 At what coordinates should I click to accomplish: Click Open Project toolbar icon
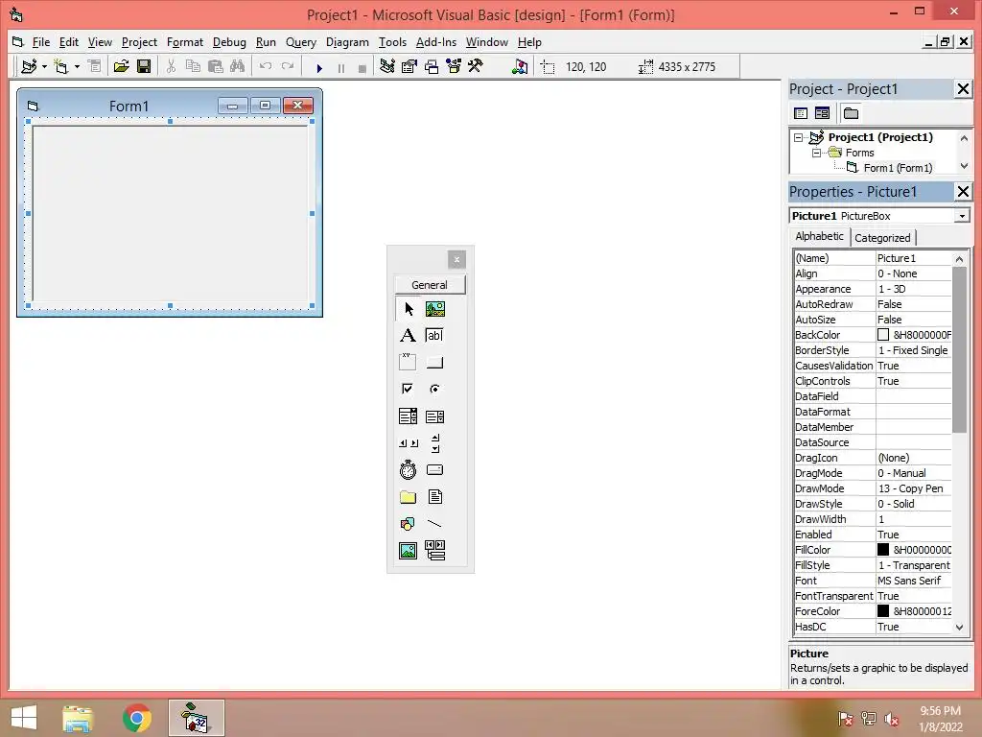pos(121,66)
